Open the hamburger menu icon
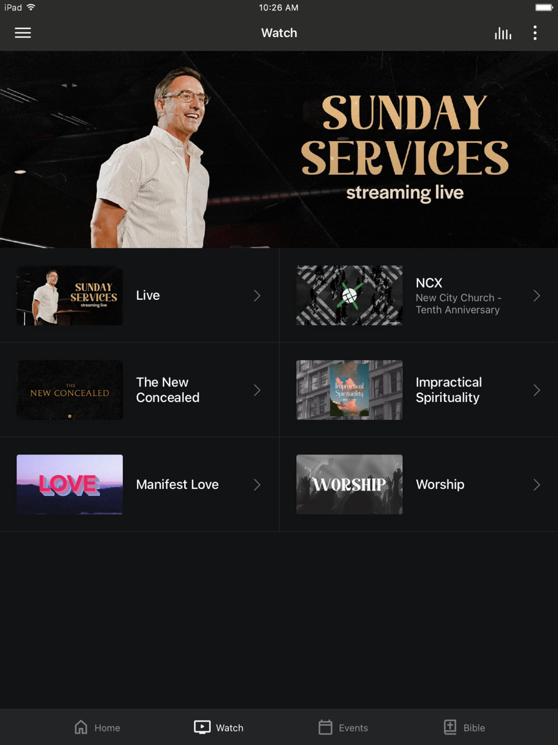 coord(23,33)
